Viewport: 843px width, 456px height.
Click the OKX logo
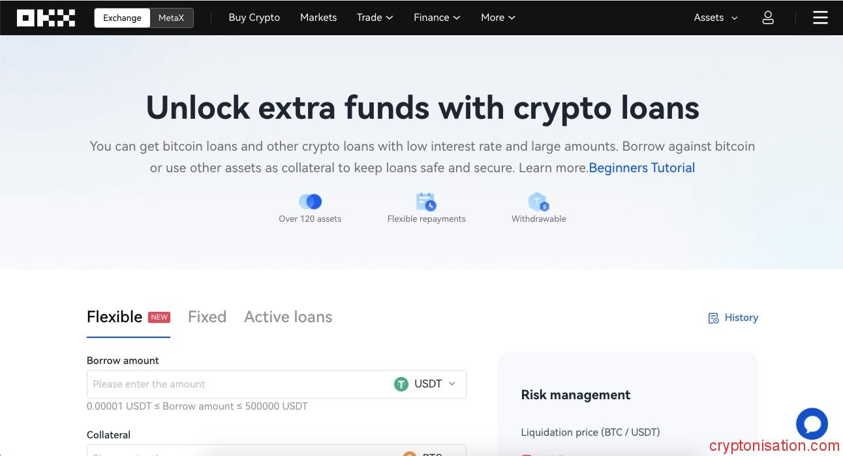(x=46, y=18)
